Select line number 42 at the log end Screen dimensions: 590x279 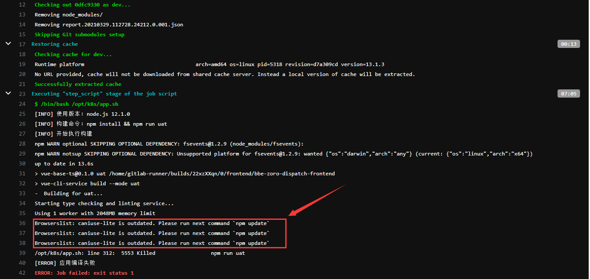tap(22, 273)
